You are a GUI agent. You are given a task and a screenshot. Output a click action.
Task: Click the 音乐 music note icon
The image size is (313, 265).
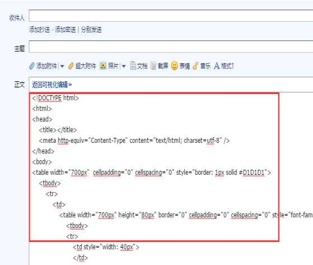coord(195,66)
